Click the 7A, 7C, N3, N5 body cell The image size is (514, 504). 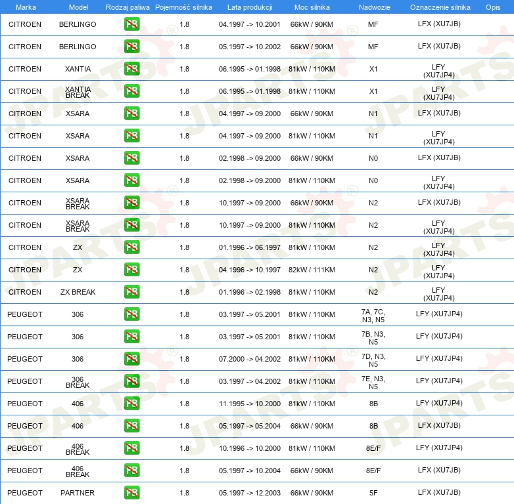coord(373,316)
